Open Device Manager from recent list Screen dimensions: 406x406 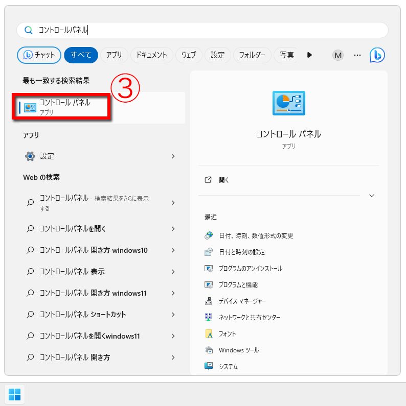pyautogui.click(x=242, y=301)
